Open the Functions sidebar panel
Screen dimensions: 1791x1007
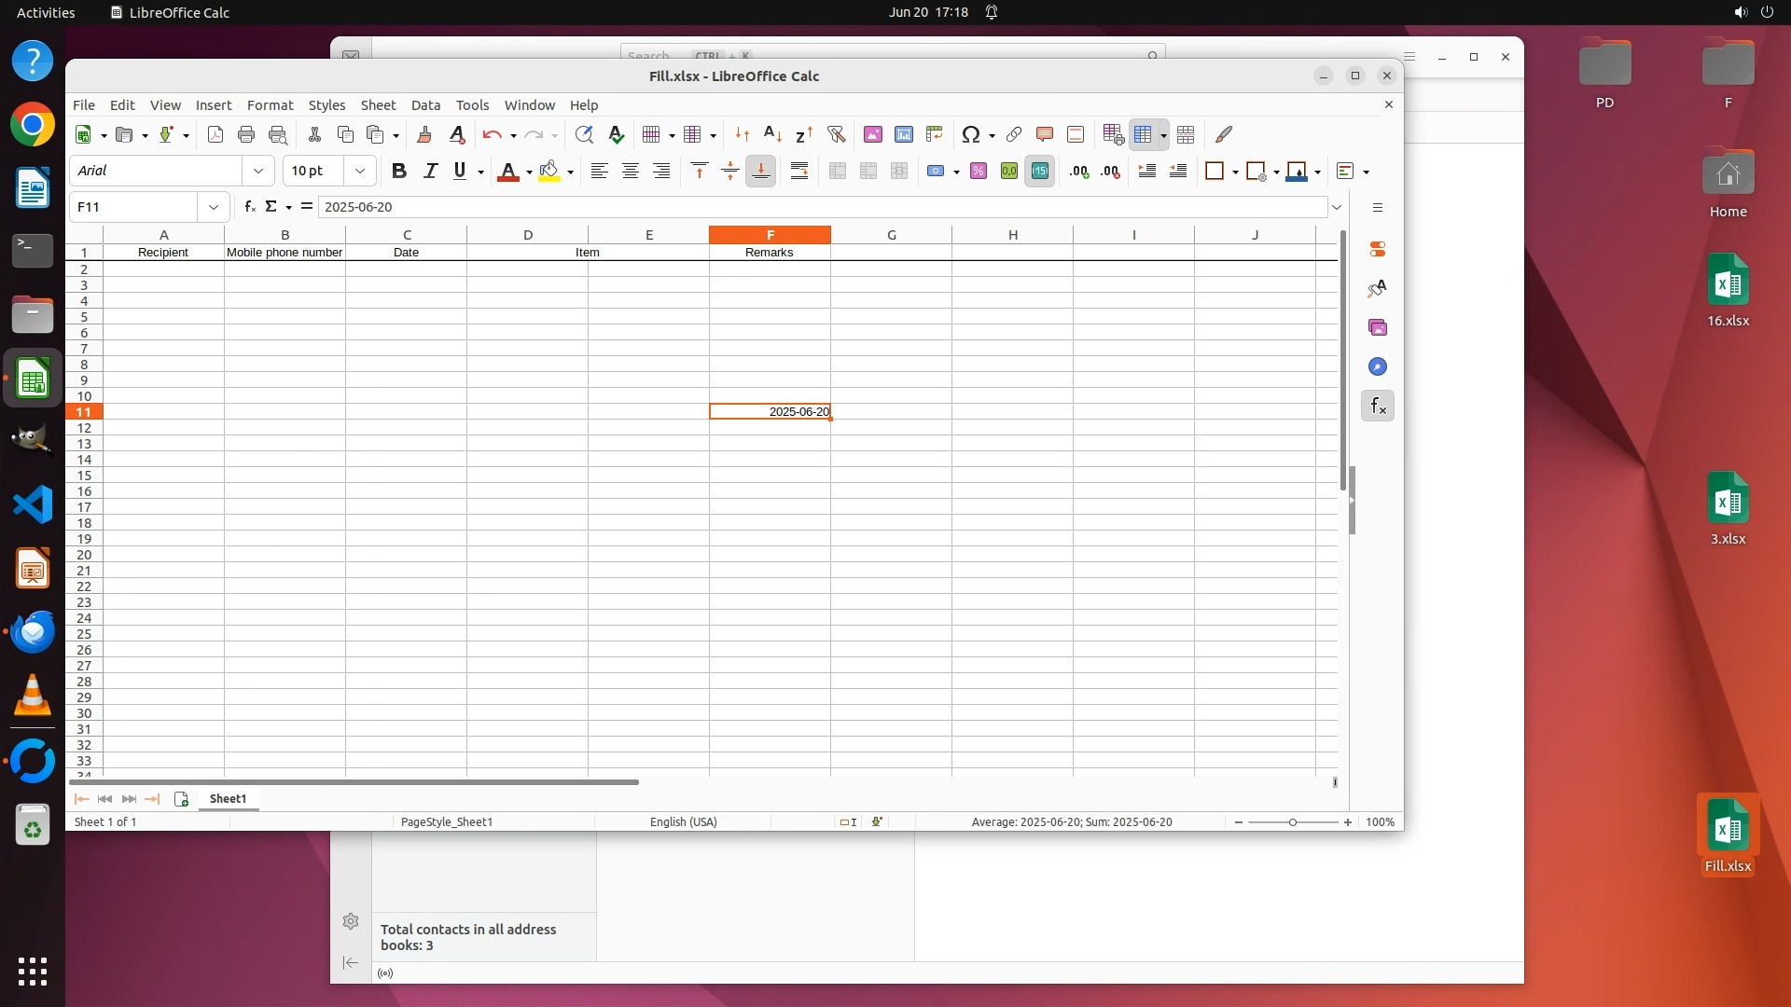point(1378,407)
